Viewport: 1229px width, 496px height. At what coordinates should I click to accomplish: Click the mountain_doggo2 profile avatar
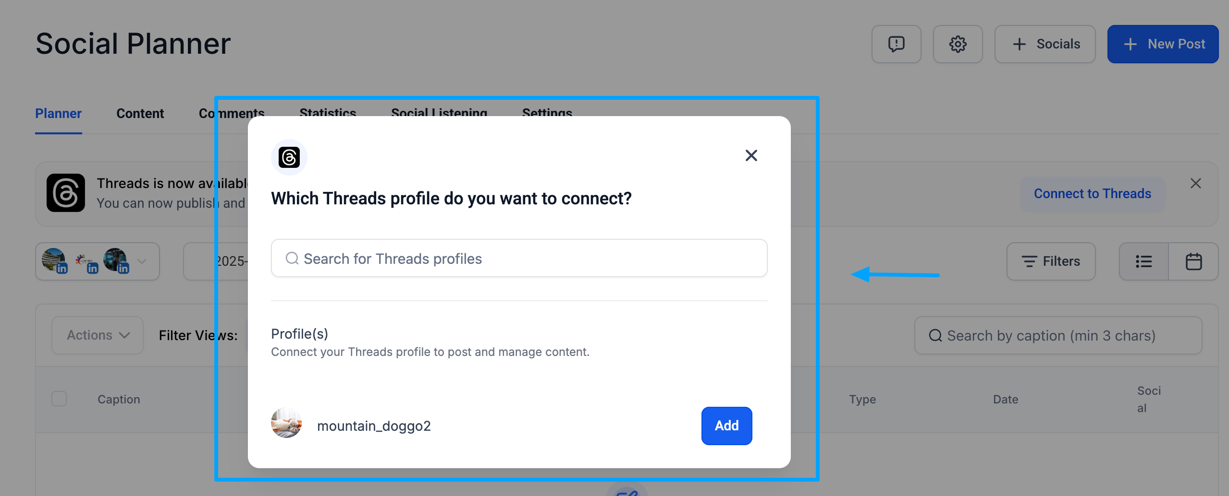[x=286, y=423]
